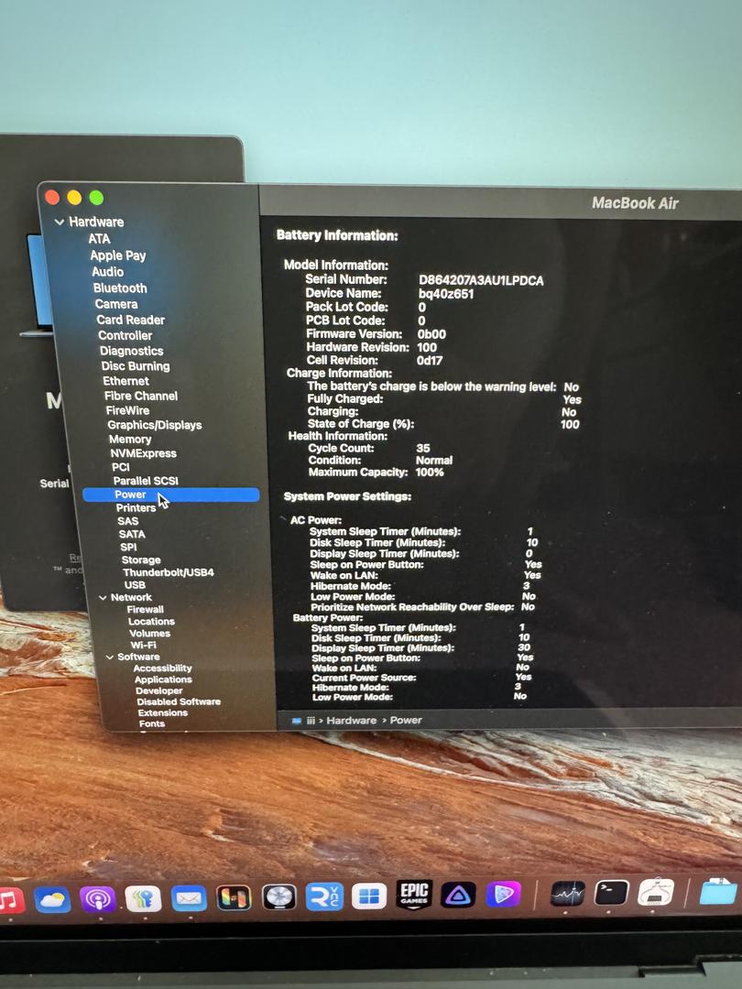
Task: Select Card Reader in the sidebar
Action: pyautogui.click(x=131, y=320)
